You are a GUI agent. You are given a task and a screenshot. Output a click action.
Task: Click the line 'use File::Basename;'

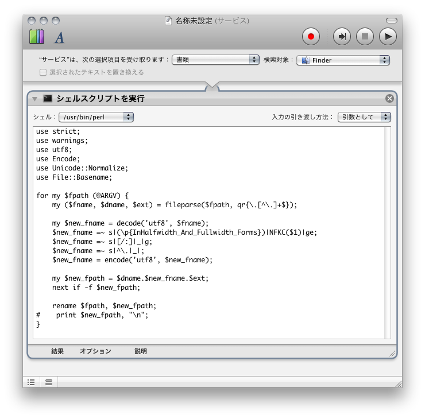pos(74,177)
